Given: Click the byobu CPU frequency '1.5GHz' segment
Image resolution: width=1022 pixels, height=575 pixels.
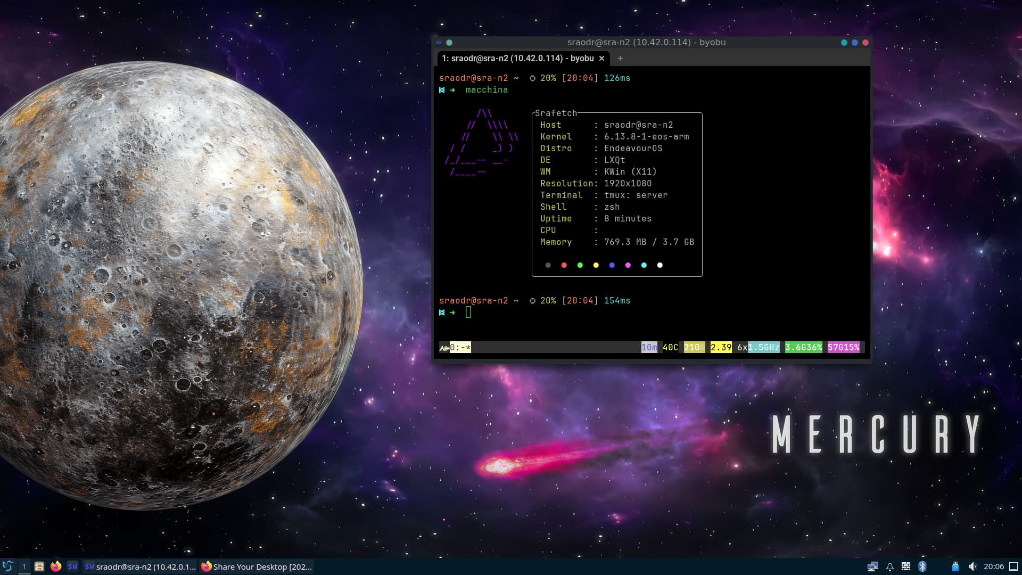Looking at the screenshot, I should click(x=763, y=348).
